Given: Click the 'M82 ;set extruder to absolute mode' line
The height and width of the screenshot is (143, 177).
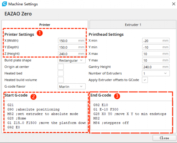Looking at the screenshot, I should click(43, 114).
